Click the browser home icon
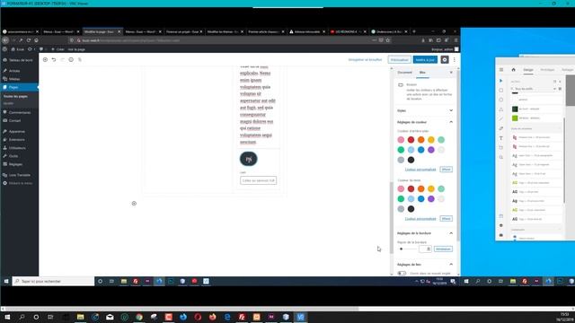This screenshot has height=323, width=575. click(x=36, y=40)
